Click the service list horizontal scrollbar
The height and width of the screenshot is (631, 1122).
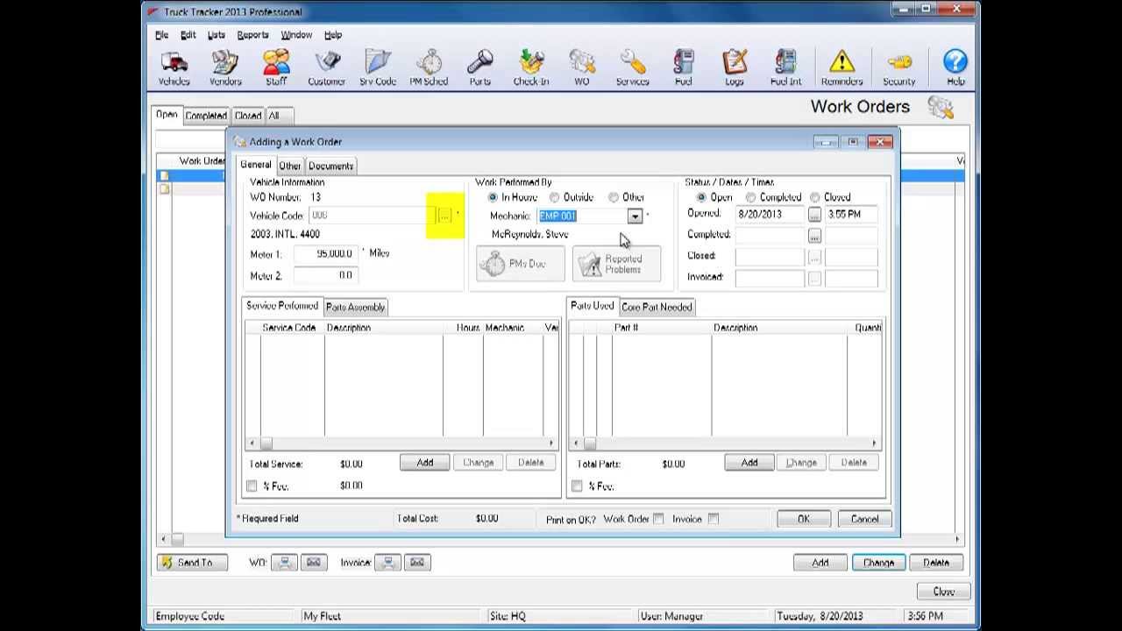point(402,443)
